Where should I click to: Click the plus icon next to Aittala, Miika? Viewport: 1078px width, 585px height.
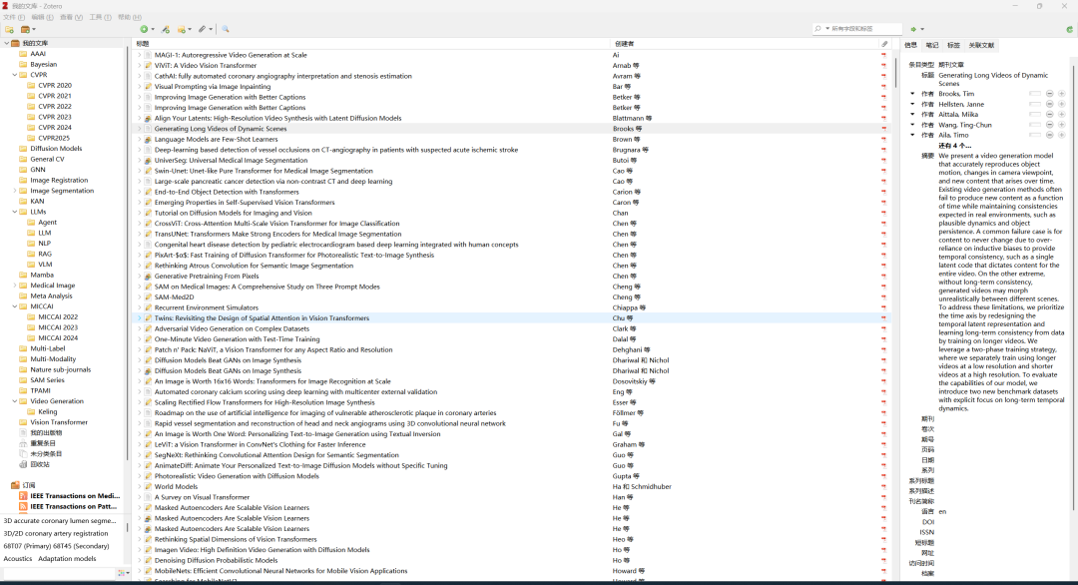point(1061,115)
